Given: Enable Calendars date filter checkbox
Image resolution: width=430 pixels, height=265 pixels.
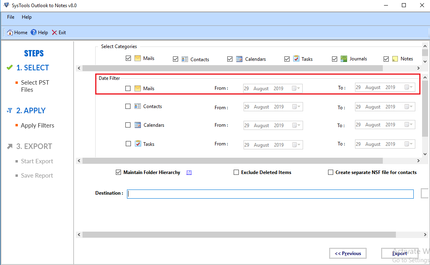Looking at the screenshot, I should pyautogui.click(x=128, y=125).
